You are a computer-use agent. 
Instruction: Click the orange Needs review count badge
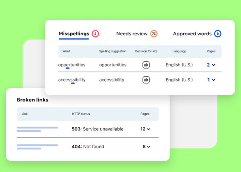[x=154, y=34]
